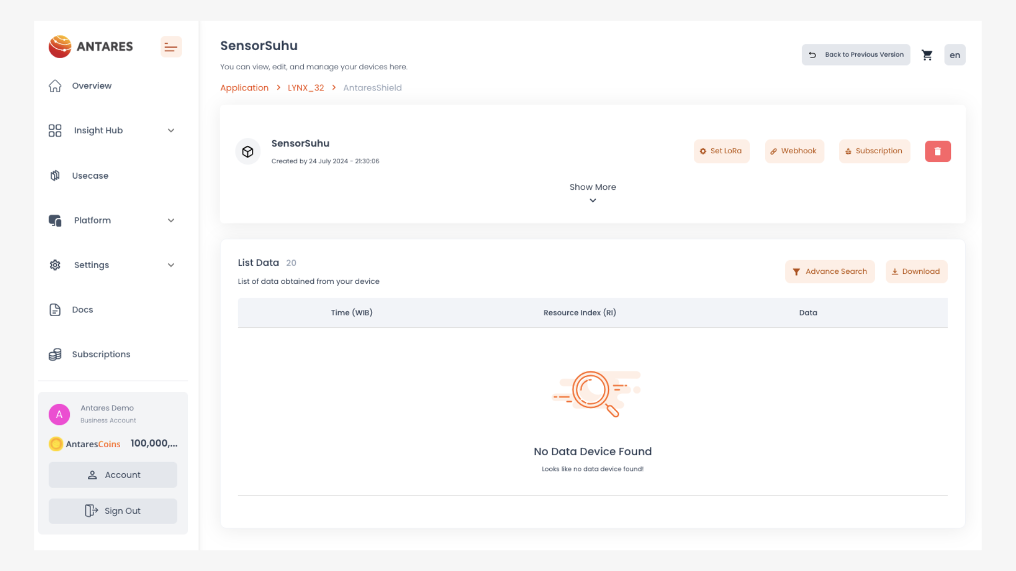Click the AntaresCoins coin icon
Image resolution: width=1016 pixels, height=571 pixels.
tap(56, 444)
